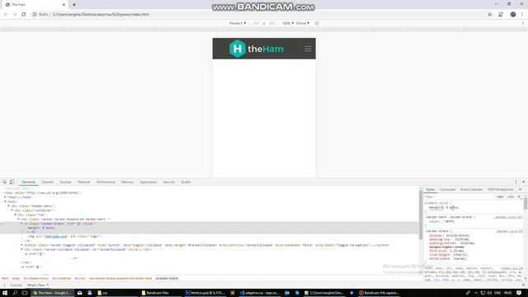
Task: Open the Chrome three-dot menu
Action: point(522,14)
